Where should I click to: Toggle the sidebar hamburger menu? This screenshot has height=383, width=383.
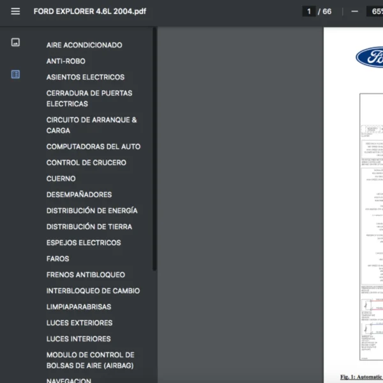coord(15,11)
